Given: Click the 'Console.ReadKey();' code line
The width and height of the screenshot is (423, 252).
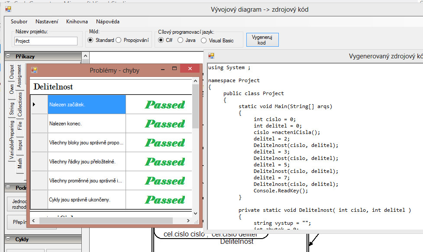Looking at the screenshot, I should 281,191.
